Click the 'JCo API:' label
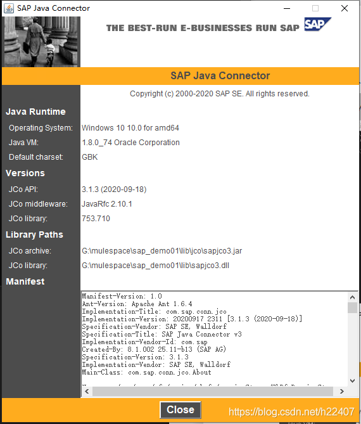Screen dimensions: 361x424 click(x=23, y=190)
